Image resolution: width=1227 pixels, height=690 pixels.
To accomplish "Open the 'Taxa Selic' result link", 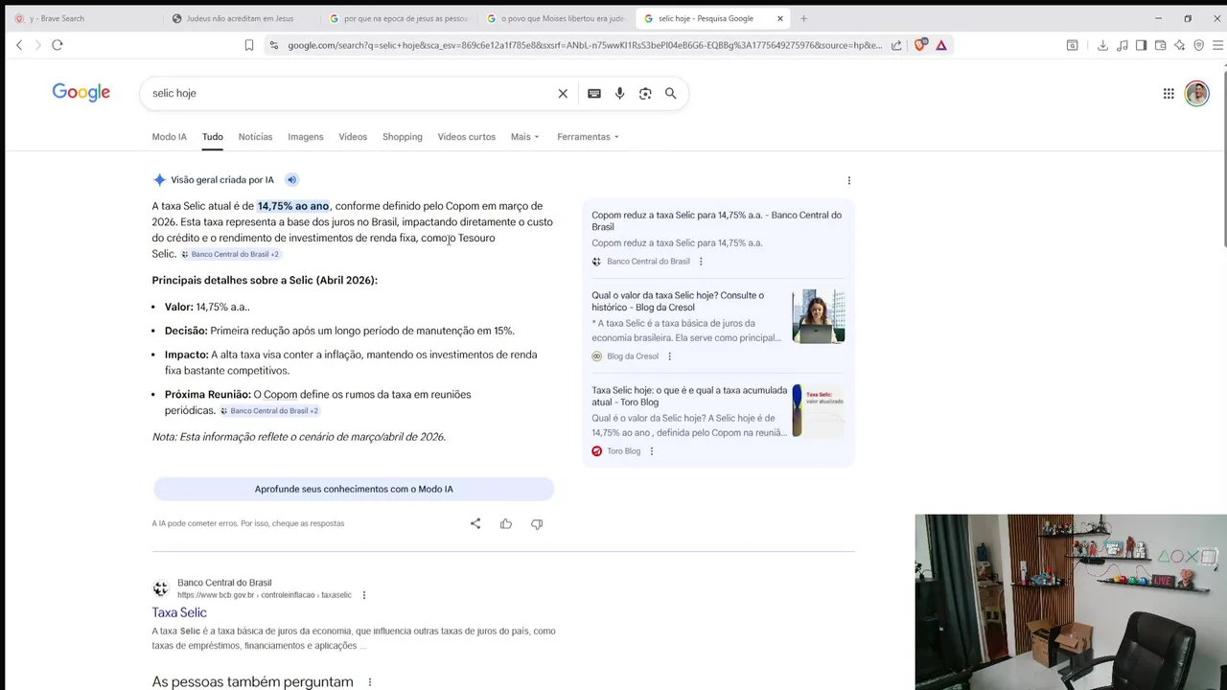I will pyautogui.click(x=179, y=612).
